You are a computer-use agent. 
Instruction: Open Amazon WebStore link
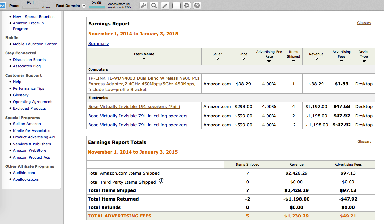click(30, 150)
